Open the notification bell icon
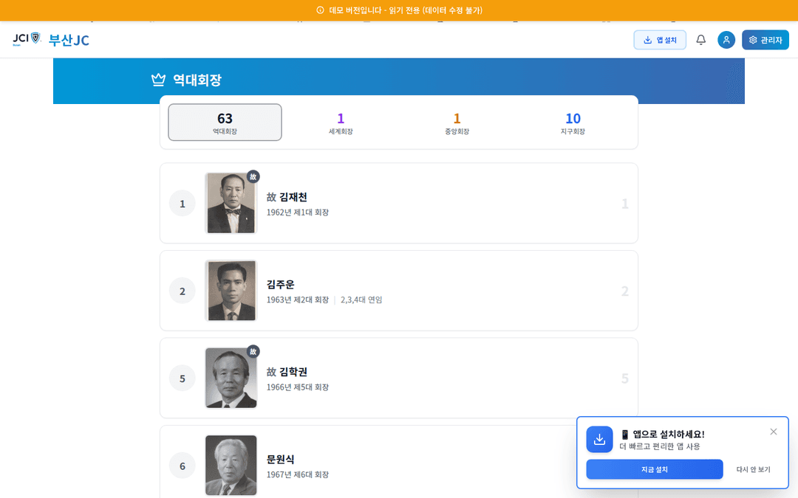The width and height of the screenshot is (798, 498). 700,40
